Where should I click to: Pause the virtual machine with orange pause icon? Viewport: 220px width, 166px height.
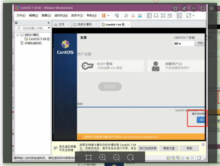(104, 15)
